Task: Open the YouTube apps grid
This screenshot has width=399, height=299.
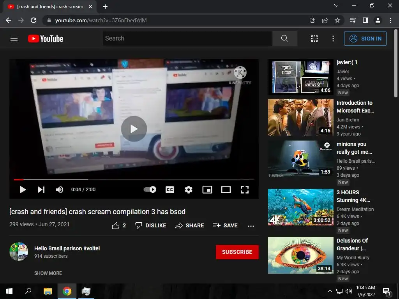Action: (x=314, y=39)
